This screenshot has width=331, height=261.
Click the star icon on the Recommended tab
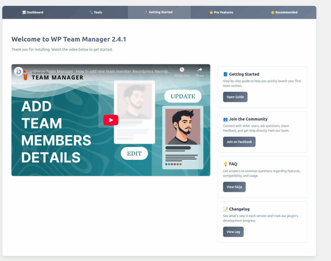coord(272,12)
